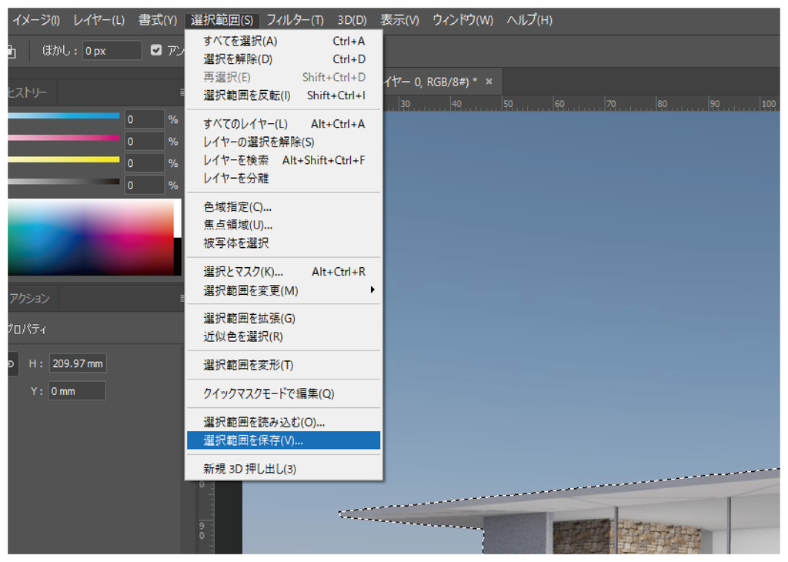Pick a color from the spectrum ramp
The width and height of the screenshot is (788, 562).
tap(91, 237)
